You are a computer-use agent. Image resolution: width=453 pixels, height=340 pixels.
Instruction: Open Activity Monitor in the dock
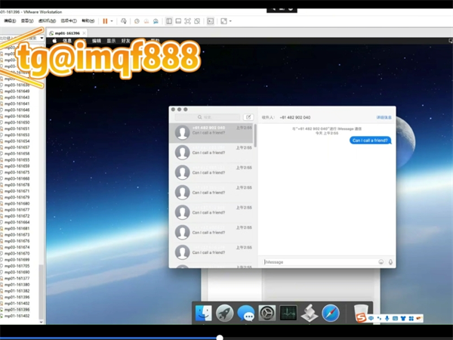point(288,313)
